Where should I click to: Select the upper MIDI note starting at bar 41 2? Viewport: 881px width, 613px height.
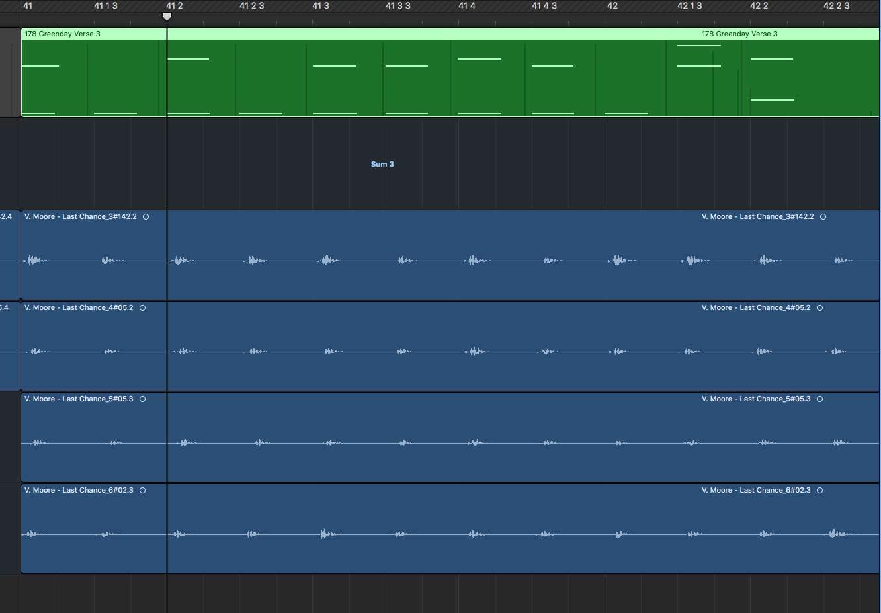[x=189, y=59]
